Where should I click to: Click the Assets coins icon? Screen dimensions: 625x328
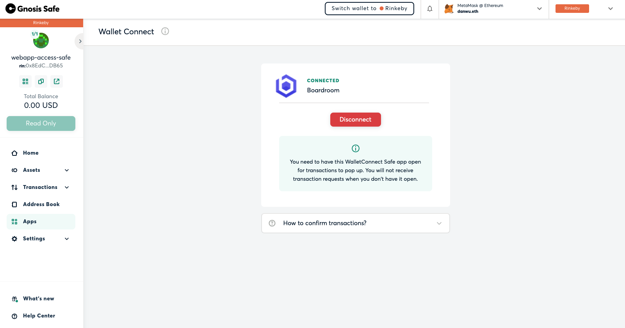[14, 170]
